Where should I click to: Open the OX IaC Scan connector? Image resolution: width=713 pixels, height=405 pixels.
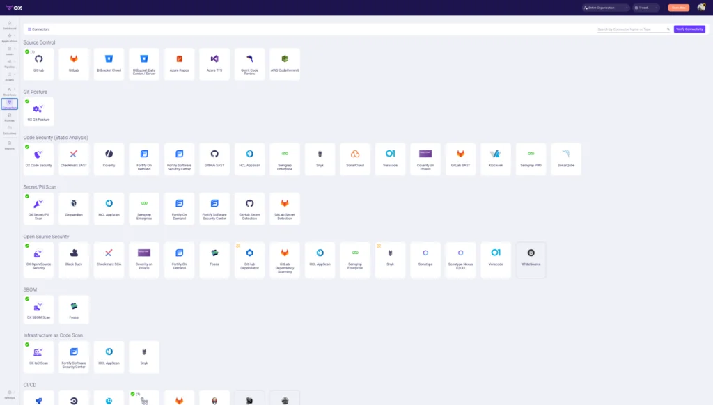(x=39, y=357)
